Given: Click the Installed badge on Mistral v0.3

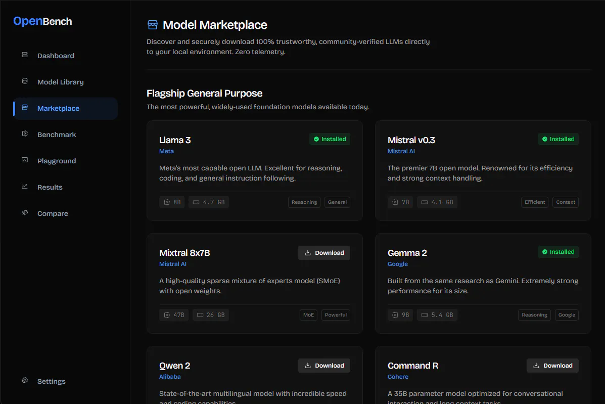Looking at the screenshot, I should (559, 139).
